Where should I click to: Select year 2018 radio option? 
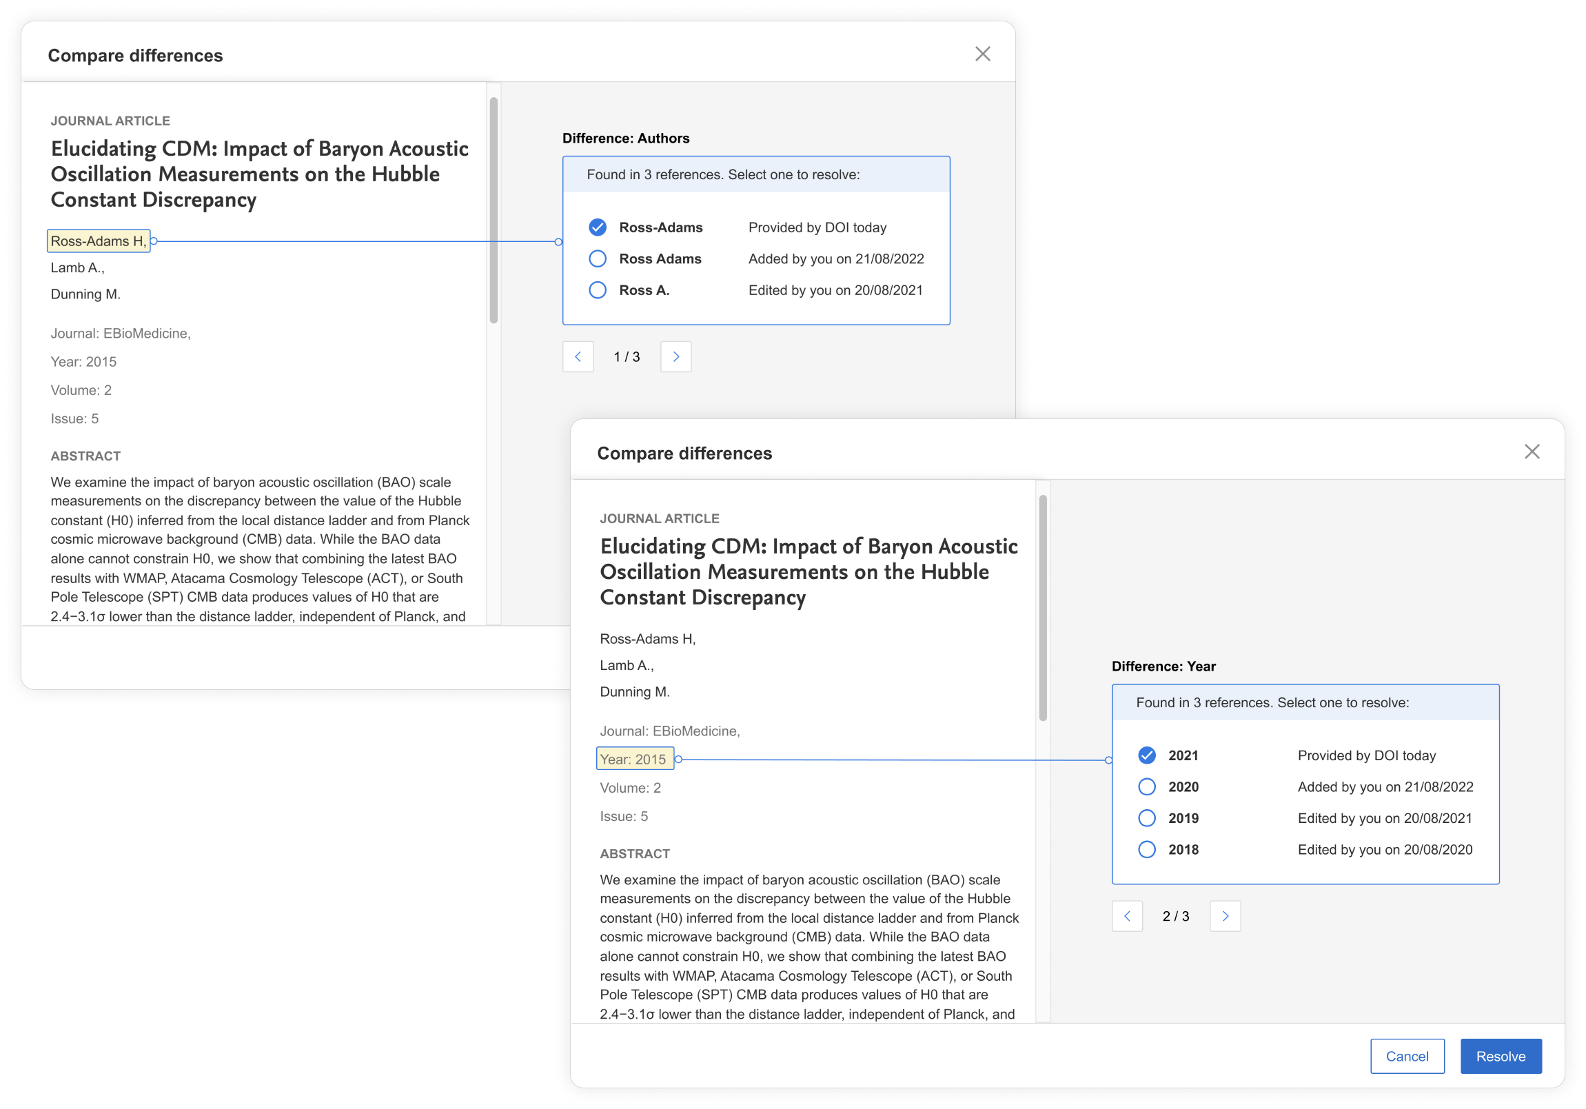coord(1147,849)
